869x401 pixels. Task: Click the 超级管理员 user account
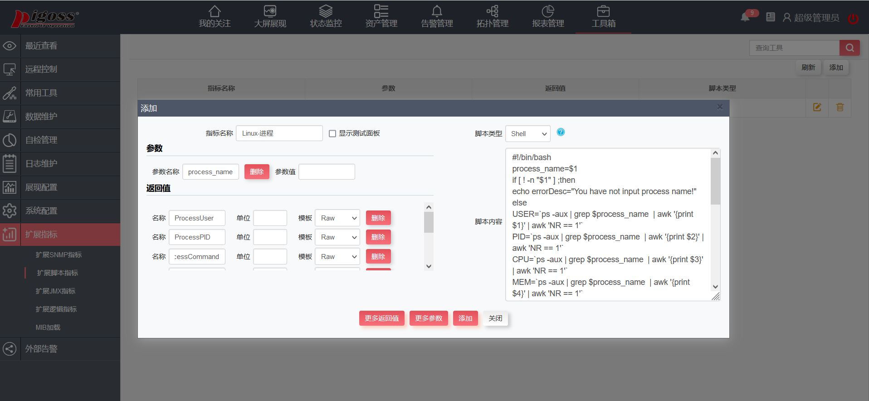tap(811, 17)
